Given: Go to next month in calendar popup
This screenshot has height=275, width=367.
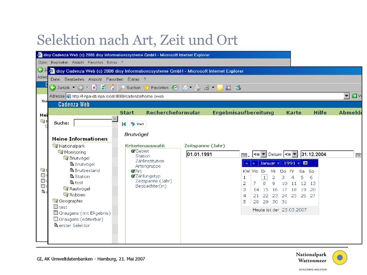Looking at the screenshot, I should pyautogui.click(x=254, y=163).
